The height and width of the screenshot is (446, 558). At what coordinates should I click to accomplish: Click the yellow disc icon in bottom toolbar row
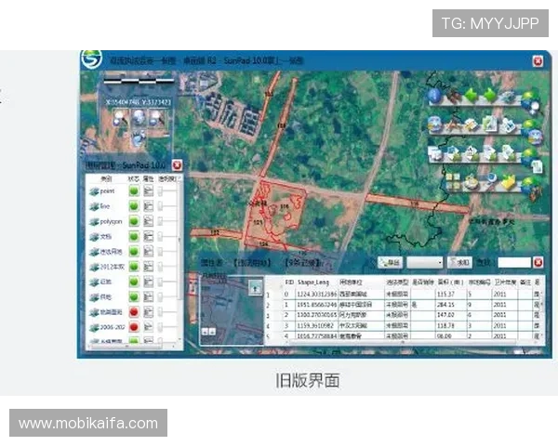pyautogui.click(x=472, y=182)
